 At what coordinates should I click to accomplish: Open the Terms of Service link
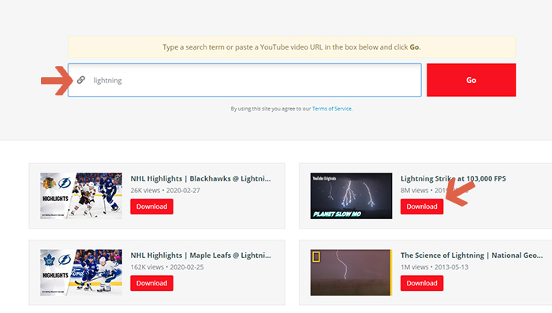[x=332, y=109]
